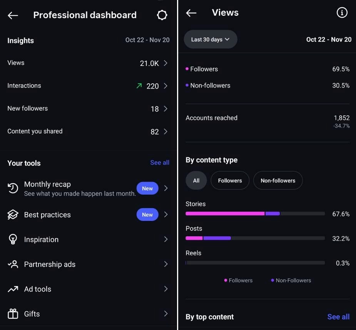Click the Accounts reached label
This screenshot has height=330, width=356.
pos(211,118)
